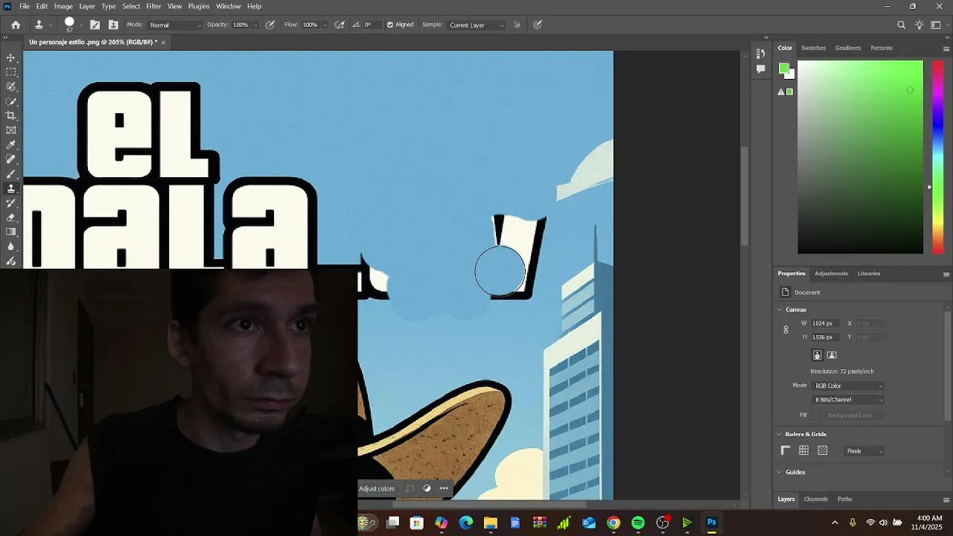
Task: Select the Clone Stamp tool in the toolbox
Action: [x=11, y=188]
